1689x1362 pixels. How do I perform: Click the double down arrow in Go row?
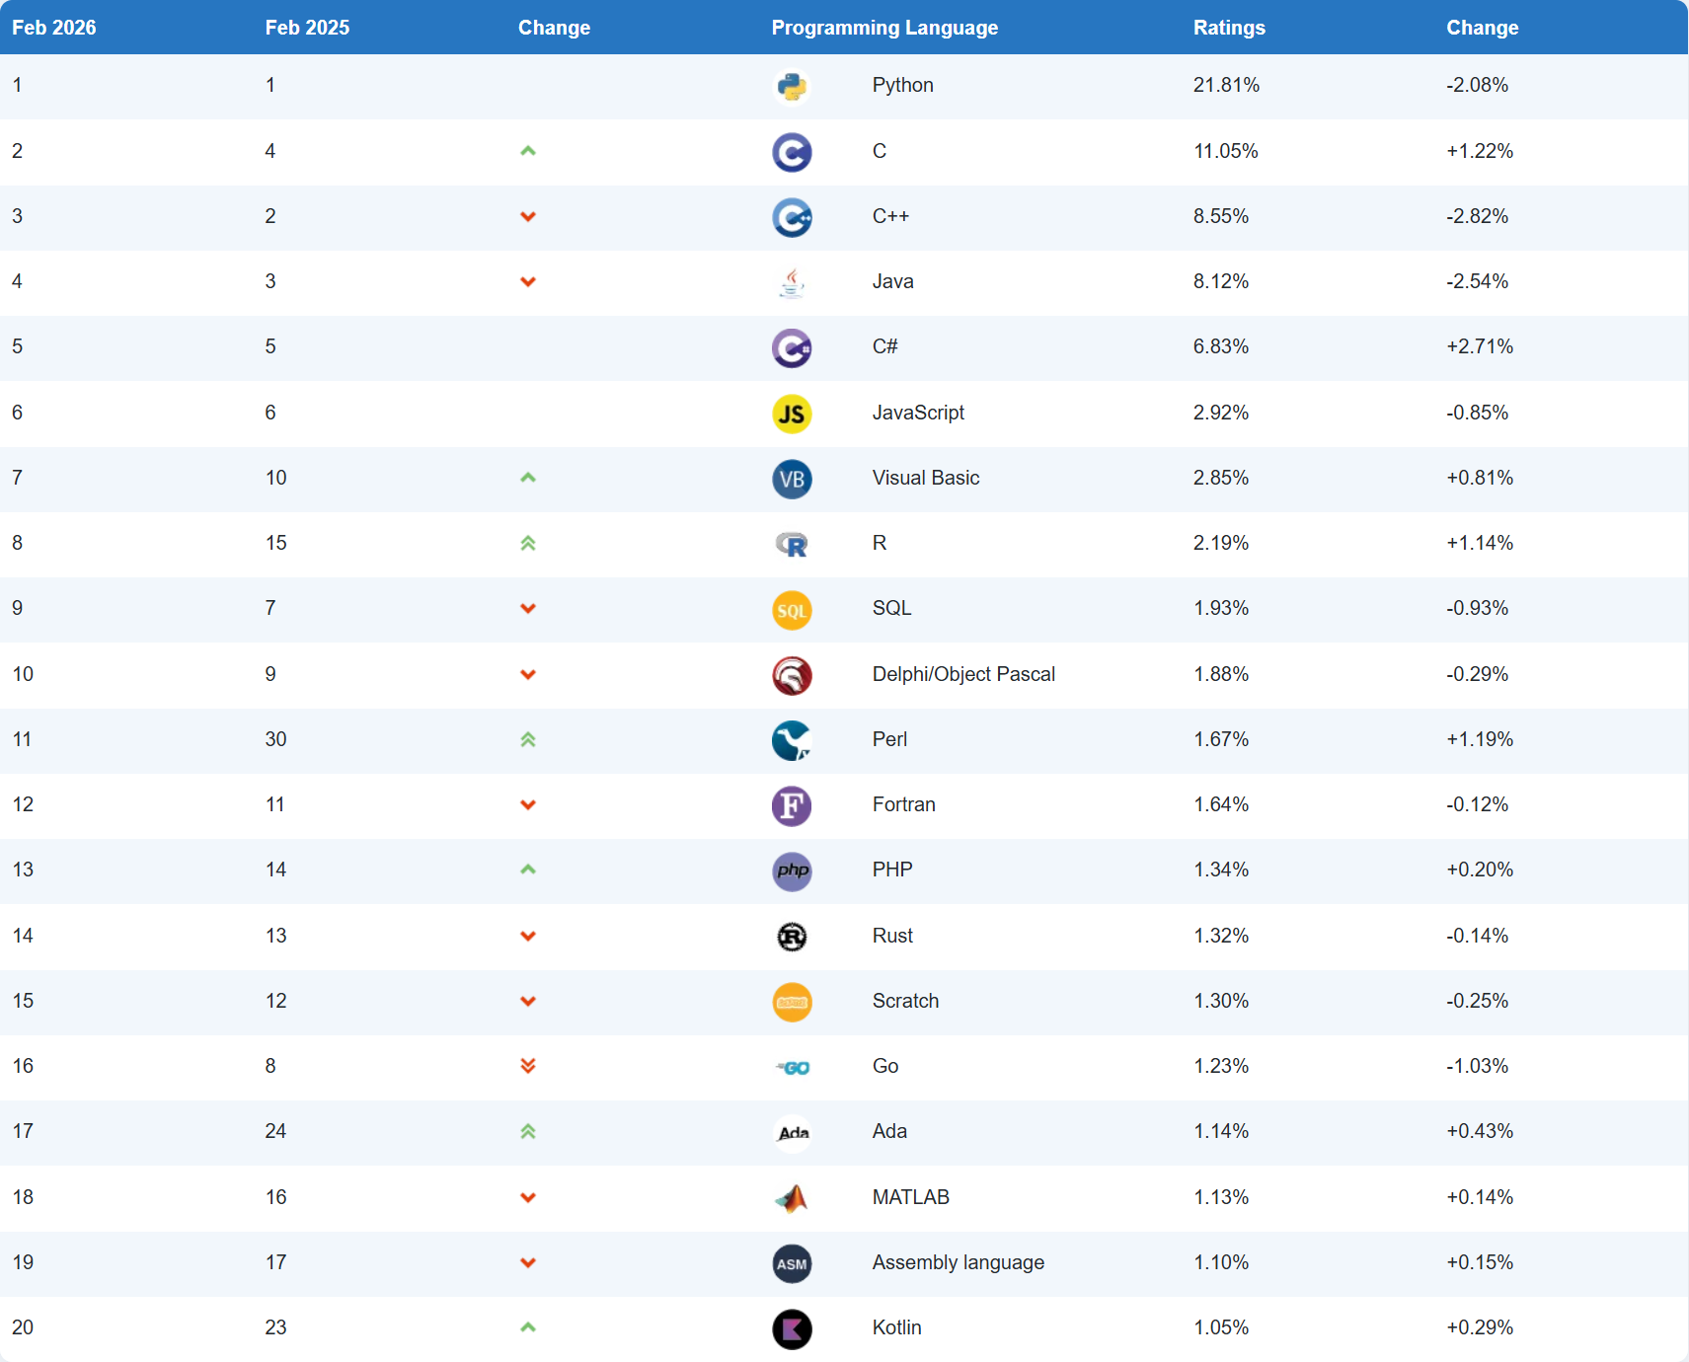tap(528, 1066)
